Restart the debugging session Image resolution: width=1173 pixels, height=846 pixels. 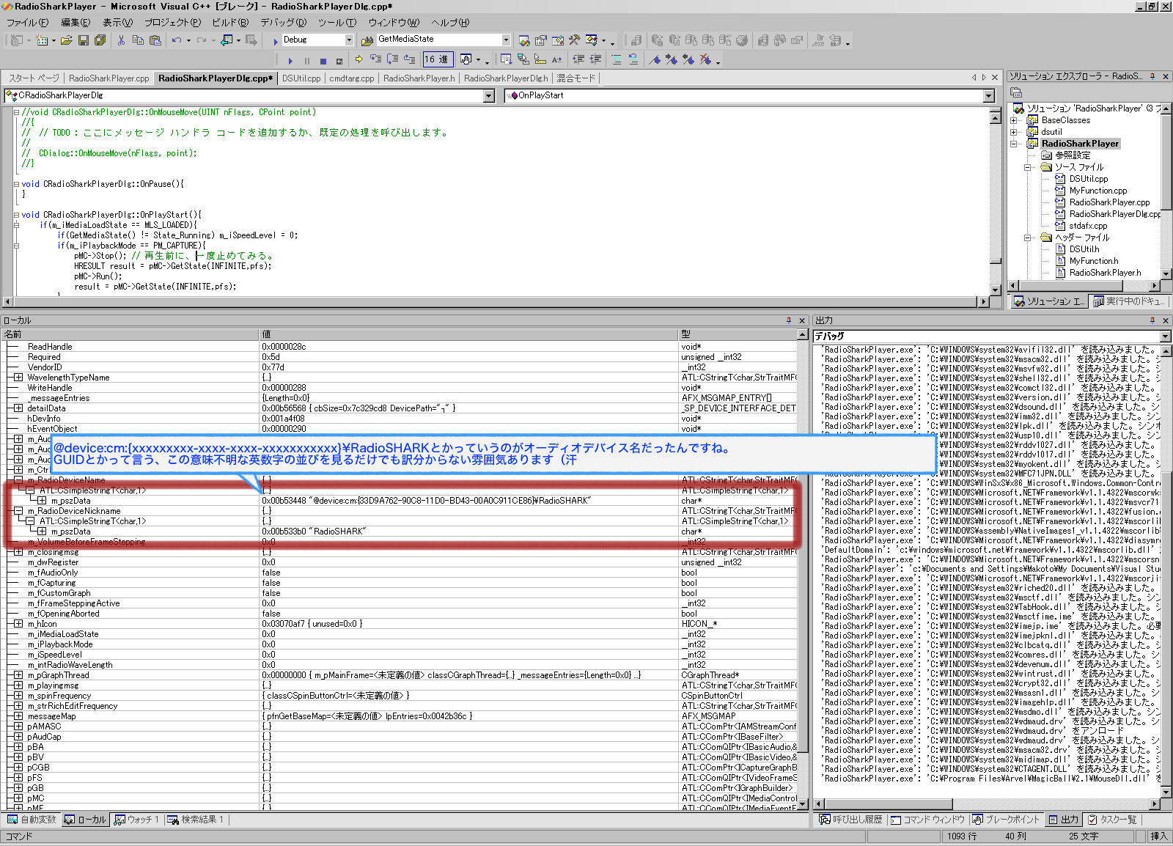click(x=339, y=61)
